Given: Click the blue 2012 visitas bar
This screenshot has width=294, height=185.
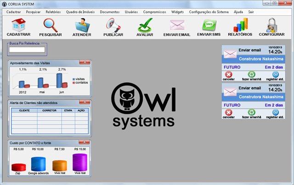Looking at the screenshot, I should pos(22,84).
